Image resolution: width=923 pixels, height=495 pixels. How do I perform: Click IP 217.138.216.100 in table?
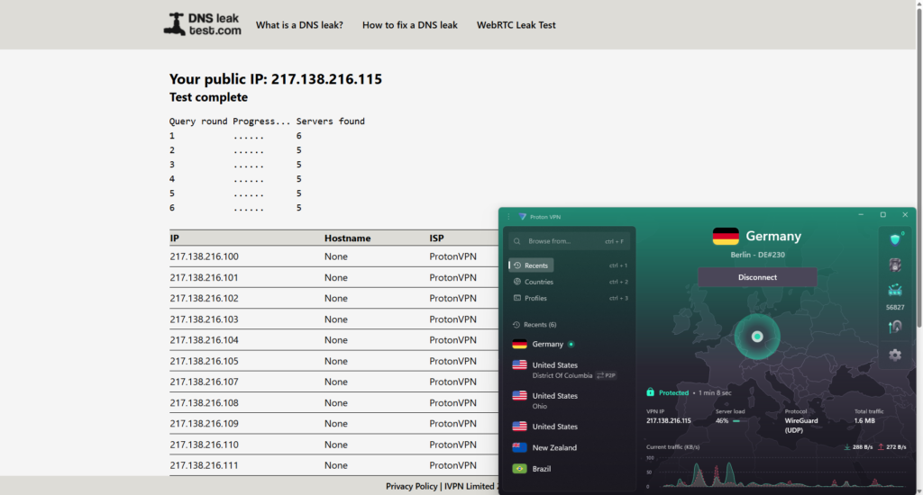point(205,256)
